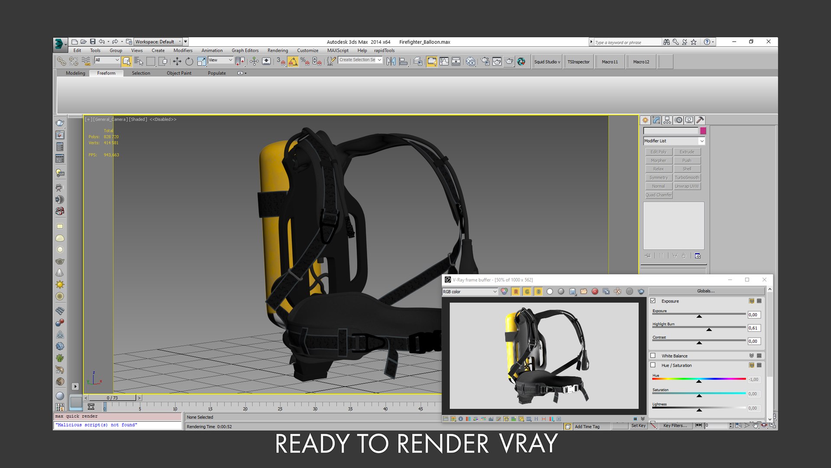Click the Mirror tool icon

(x=391, y=62)
